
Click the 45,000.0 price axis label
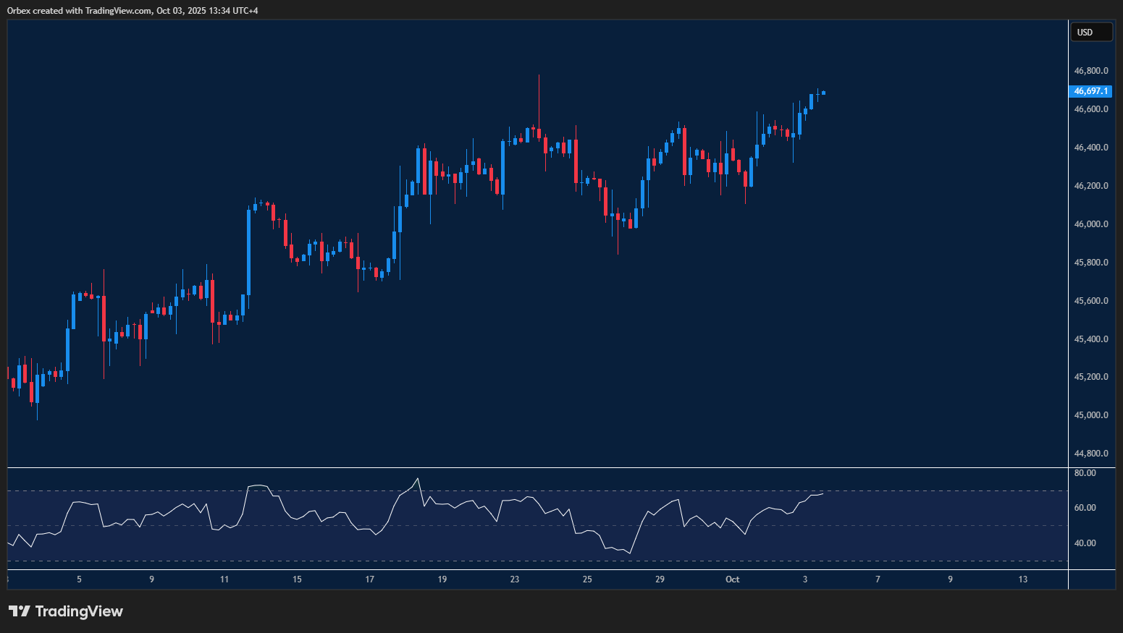1090,415
